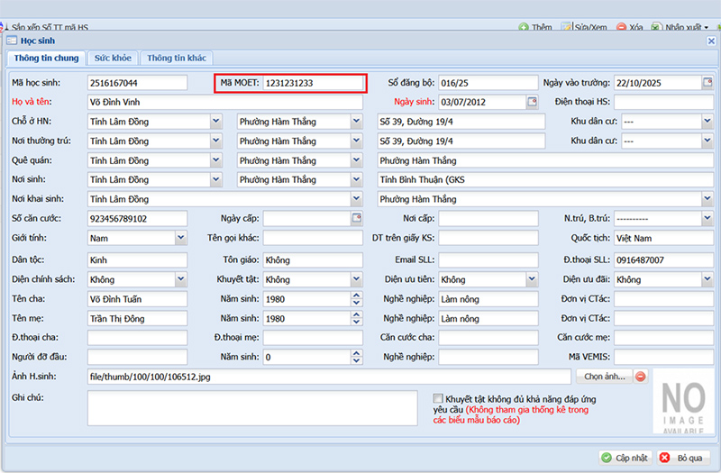Screen dimensions: 721x473
Task: Open the Nơi thường trú Khu dân cư dropdown
Action: point(707,141)
